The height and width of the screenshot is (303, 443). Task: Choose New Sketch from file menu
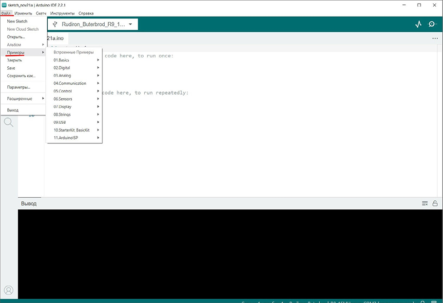click(x=23, y=21)
